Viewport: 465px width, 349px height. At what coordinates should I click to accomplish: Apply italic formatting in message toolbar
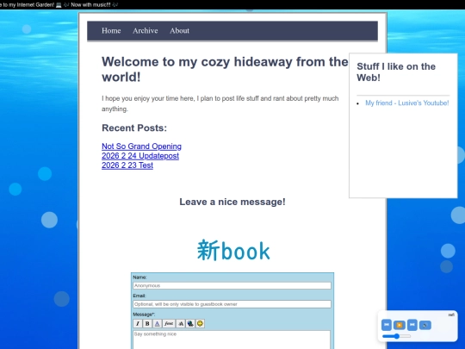137,323
